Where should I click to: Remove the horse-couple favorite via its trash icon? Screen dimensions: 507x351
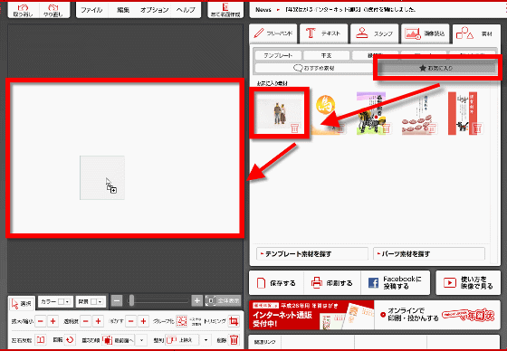pyautogui.click(x=294, y=128)
